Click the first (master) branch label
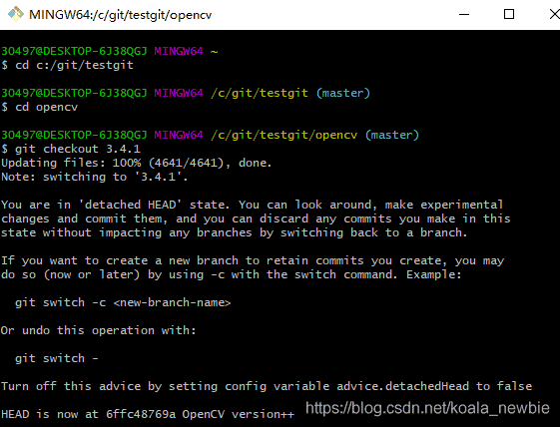This screenshot has width=560, height=427. [x=342, y=93]
